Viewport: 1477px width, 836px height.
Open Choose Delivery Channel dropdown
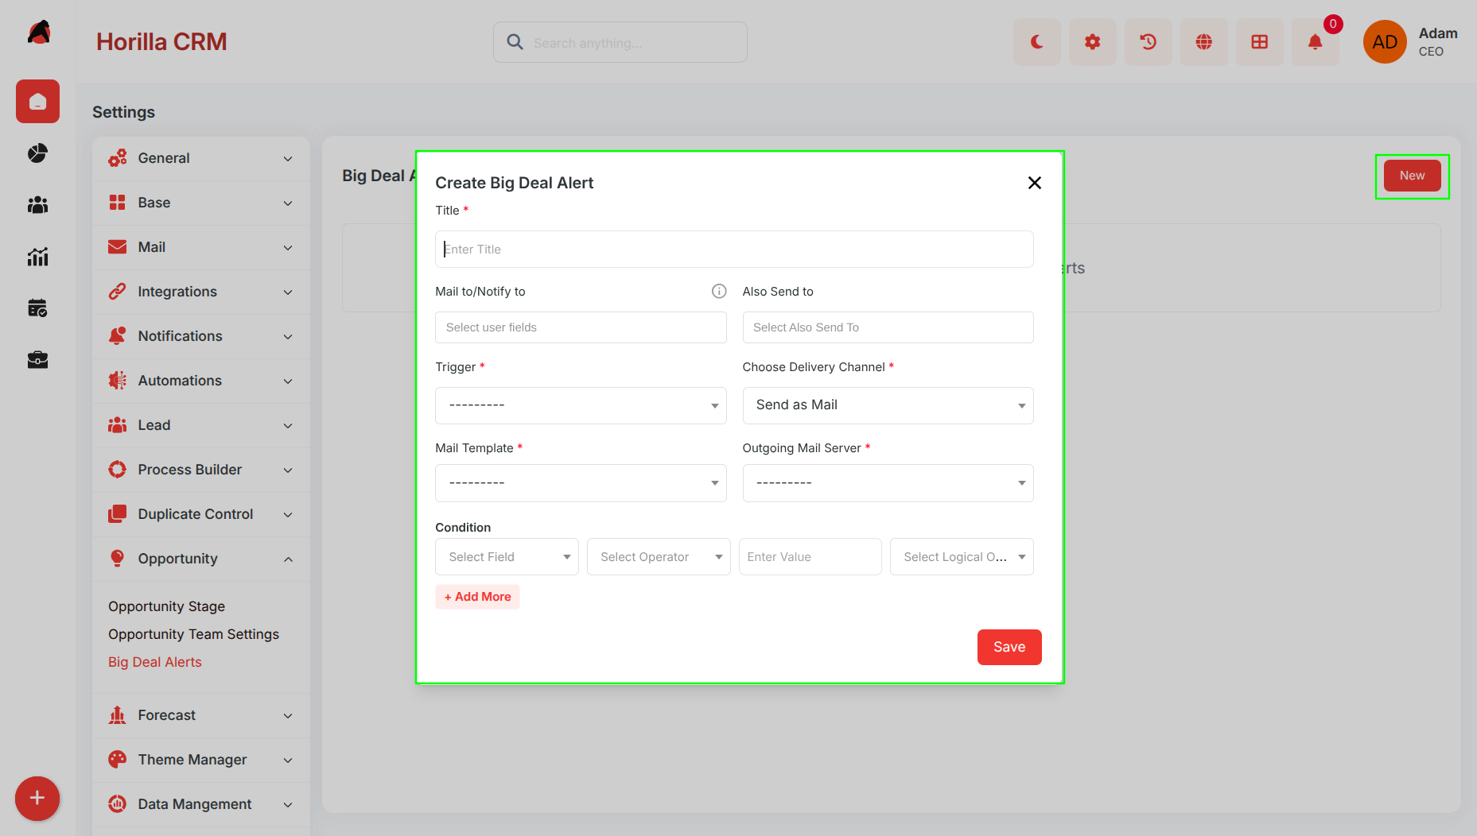click(888, 405)
